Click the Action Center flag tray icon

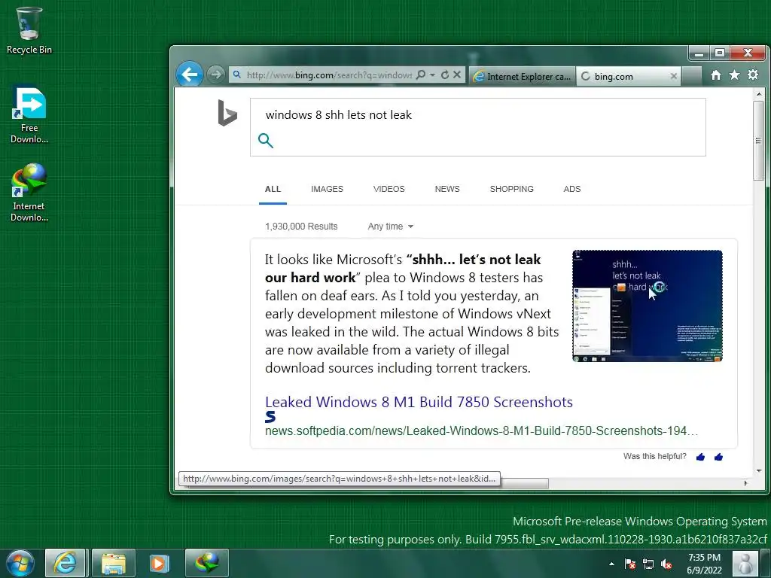point(630,564)
